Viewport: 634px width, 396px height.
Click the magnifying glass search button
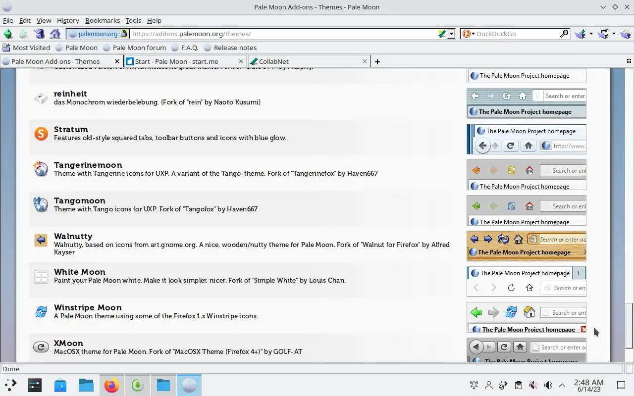(564, 34)
